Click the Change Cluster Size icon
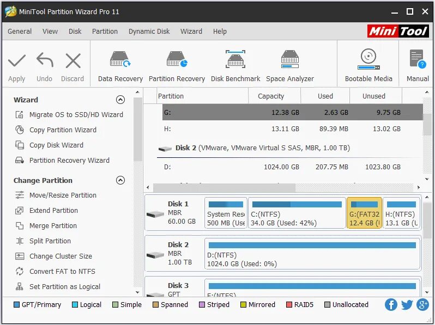The height and width of the screenshot is (325, 435). (x=20, y=256)
